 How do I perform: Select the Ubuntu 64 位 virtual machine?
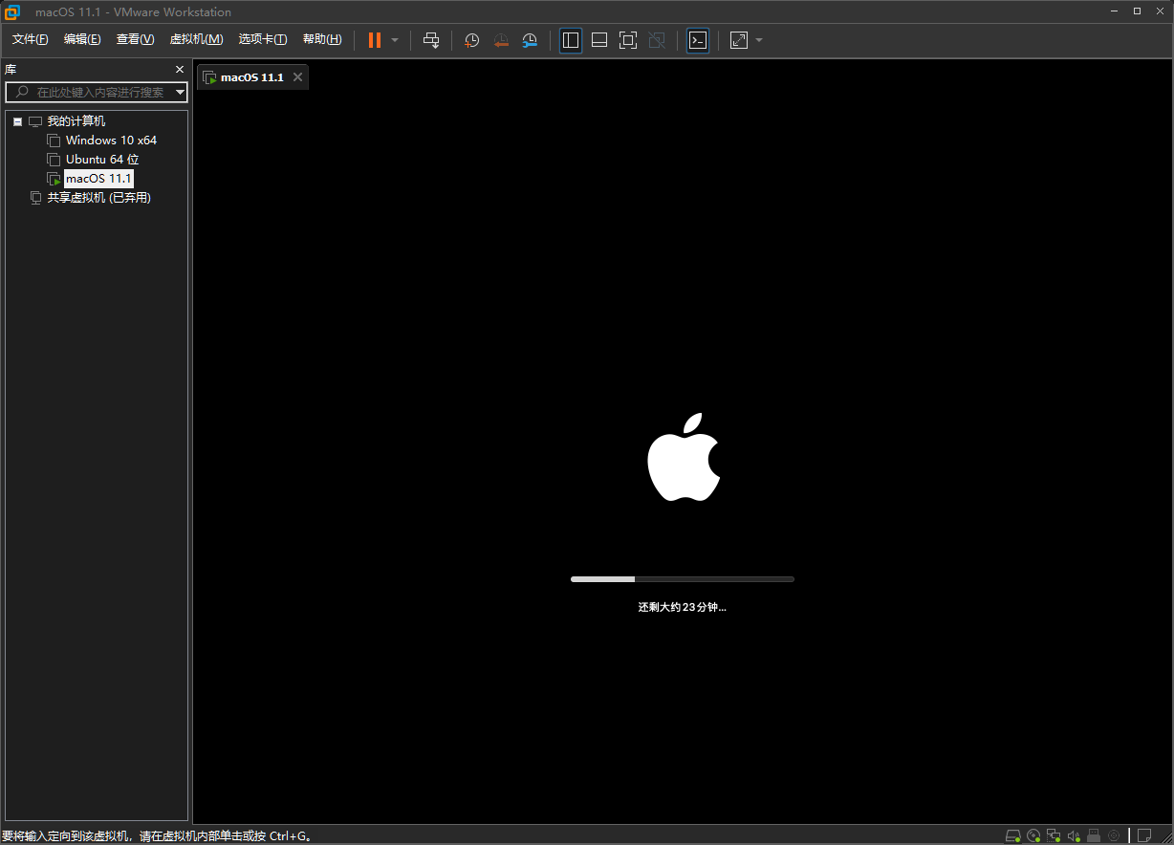click(102, 160)
